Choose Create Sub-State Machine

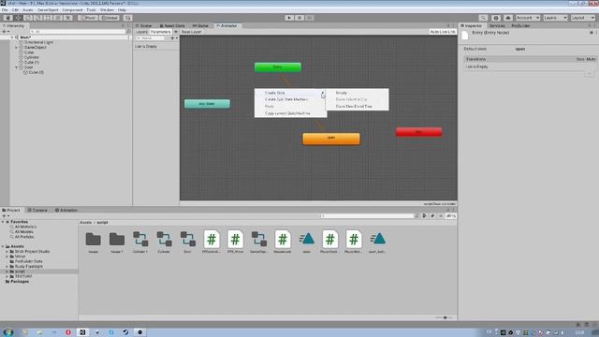pyautogui.click(x=290, y=99)
